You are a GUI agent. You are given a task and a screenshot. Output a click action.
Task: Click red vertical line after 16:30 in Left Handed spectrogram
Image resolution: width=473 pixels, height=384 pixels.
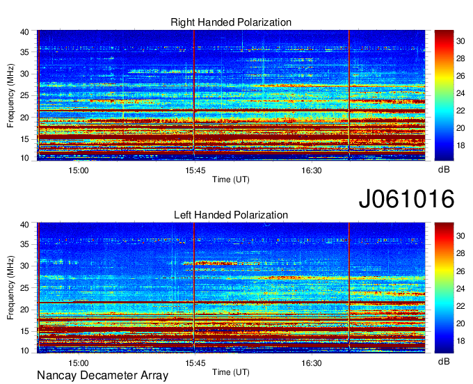point(349,288)
